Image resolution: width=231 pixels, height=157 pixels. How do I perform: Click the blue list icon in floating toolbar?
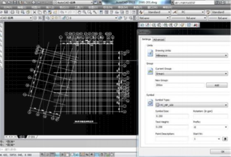click(189, 25)
